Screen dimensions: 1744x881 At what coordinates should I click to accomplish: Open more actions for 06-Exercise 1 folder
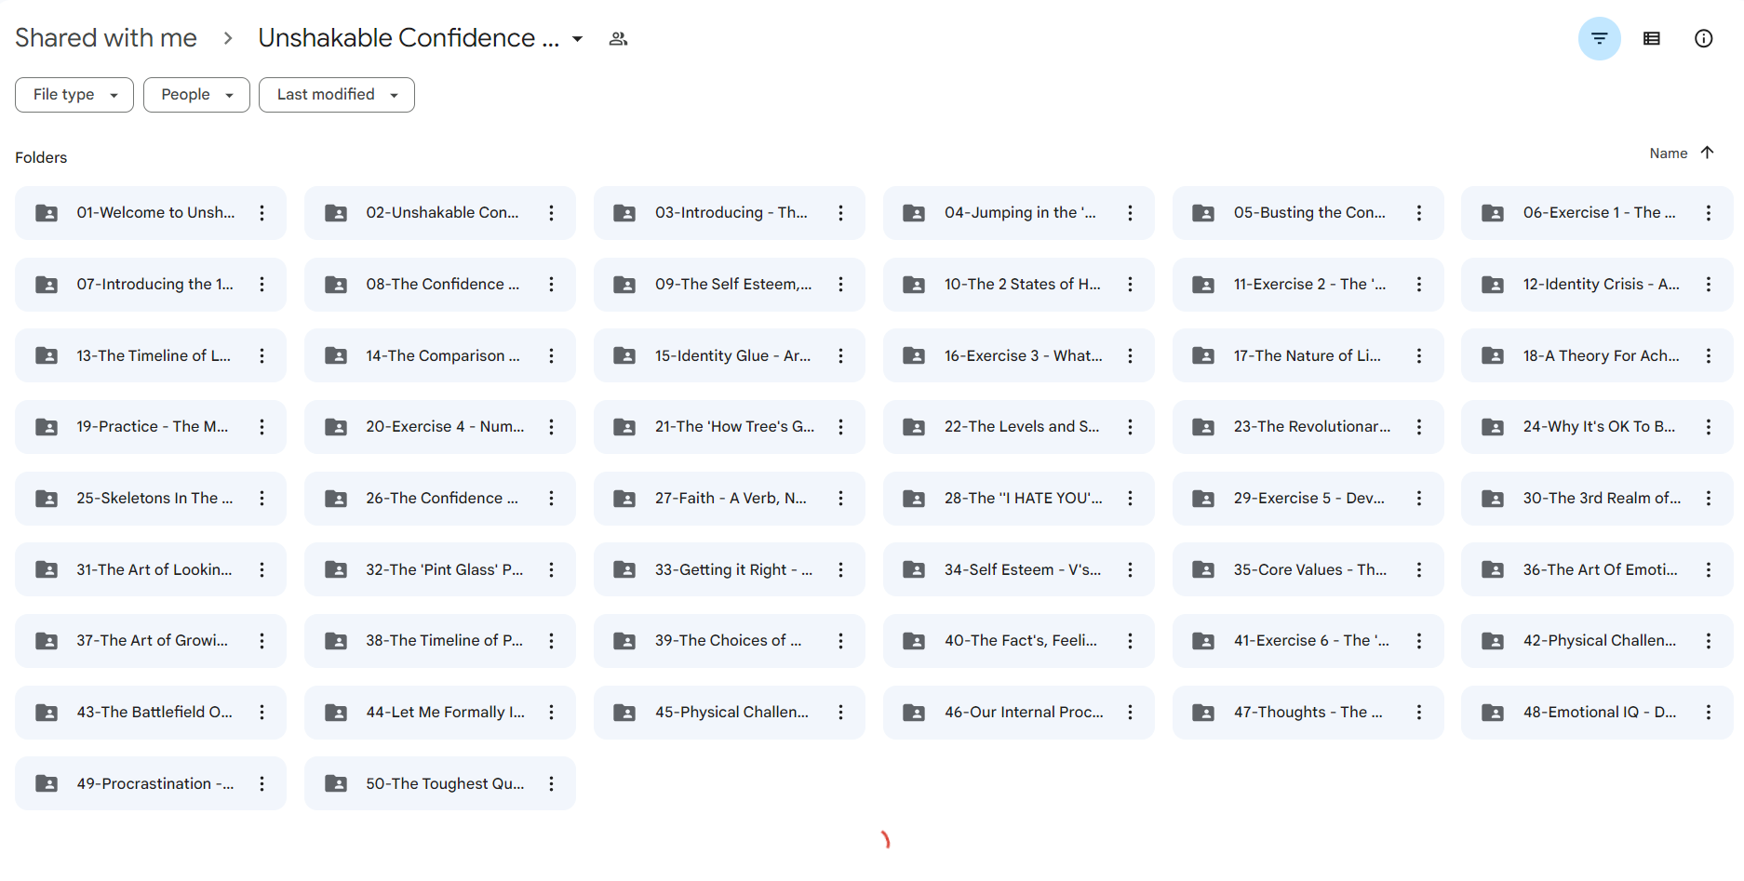(1709, 213)
